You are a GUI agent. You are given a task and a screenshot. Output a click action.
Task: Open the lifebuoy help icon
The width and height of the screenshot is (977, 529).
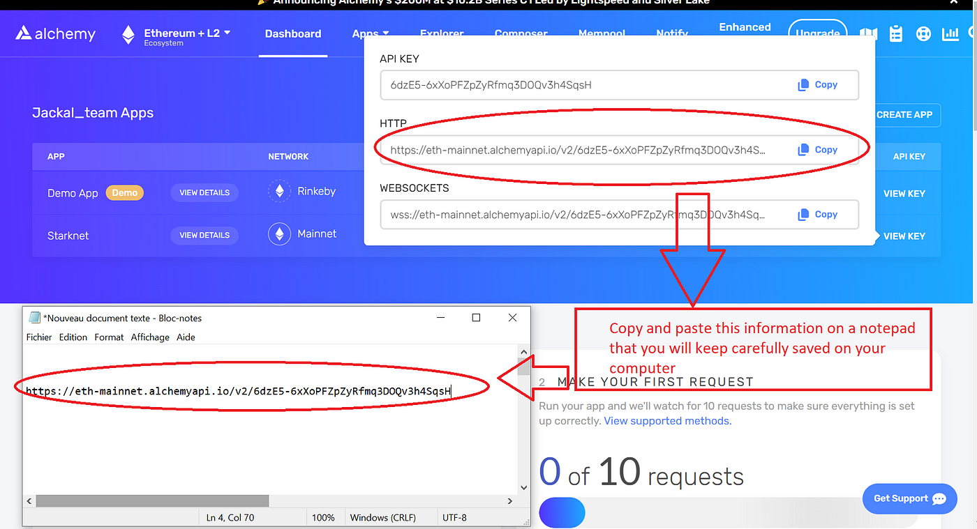[923, 33]
